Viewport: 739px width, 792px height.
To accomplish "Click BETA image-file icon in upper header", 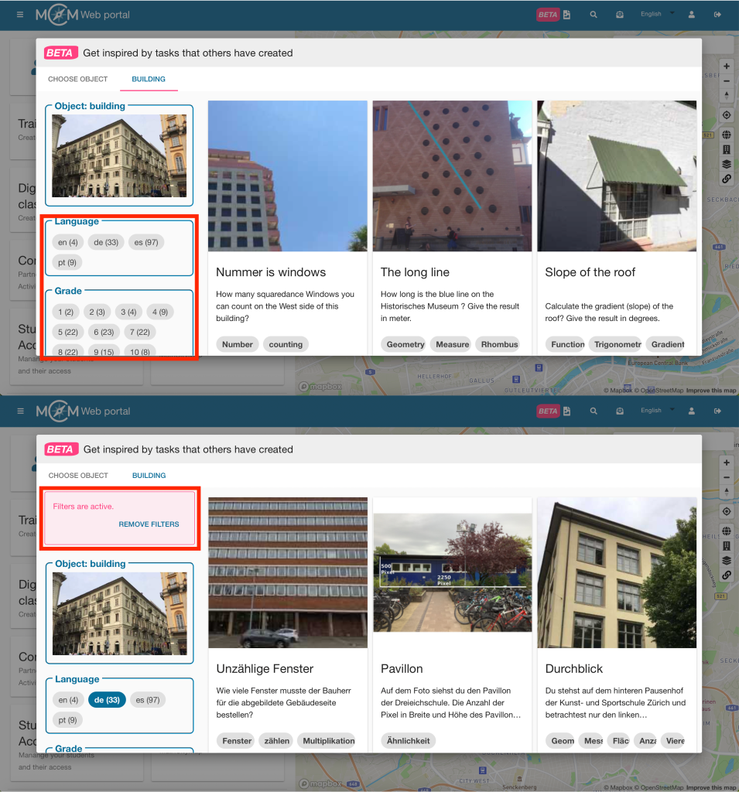I will [566, 15].
